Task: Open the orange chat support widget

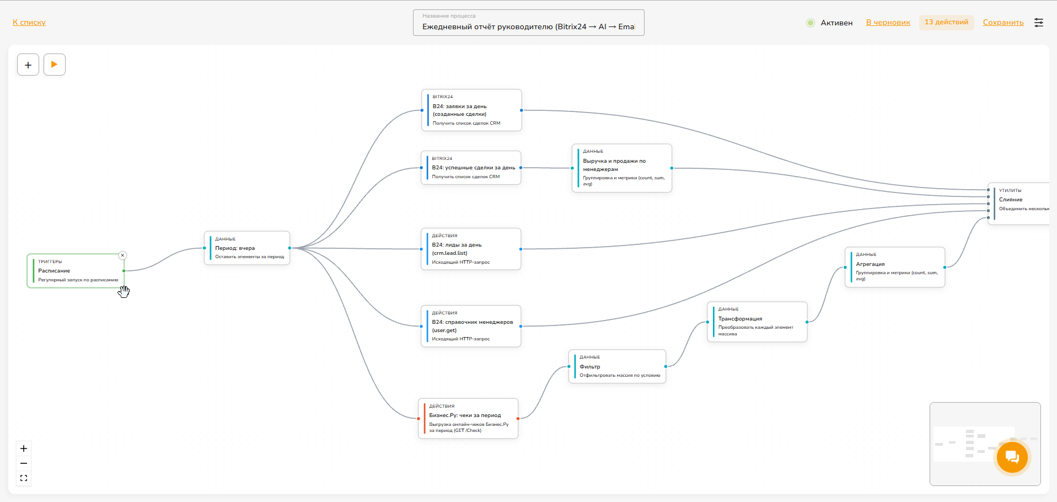Action: [x=1012, y=457]
